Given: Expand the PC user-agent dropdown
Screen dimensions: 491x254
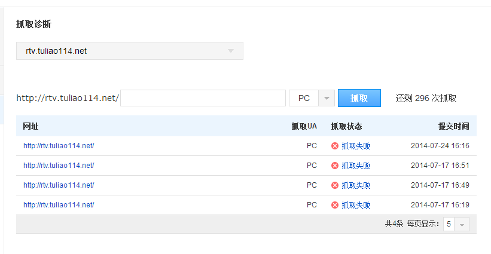Looking at the screenshot, I should point(312,98).
